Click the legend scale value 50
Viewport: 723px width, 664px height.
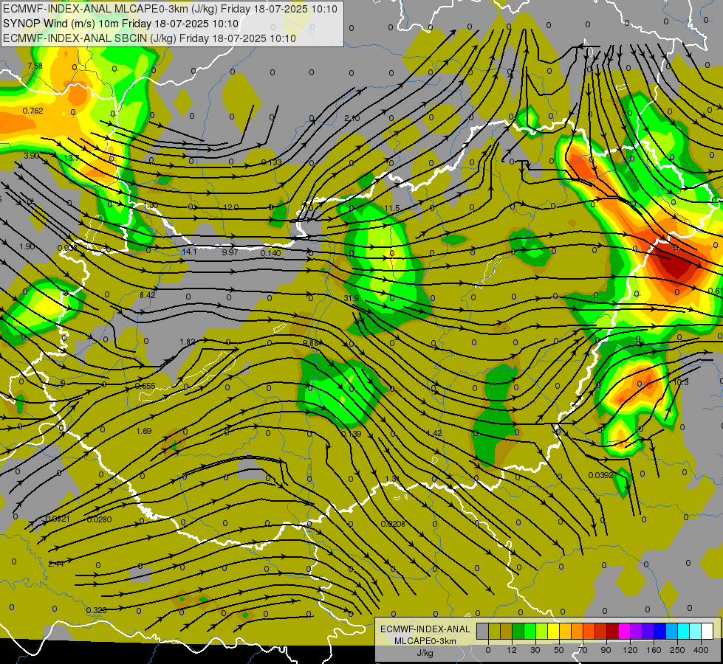[x=559, y=650]
